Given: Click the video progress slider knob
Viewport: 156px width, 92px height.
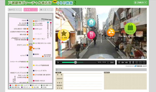Looking at the screenshot, I should (x=75, y=62).
